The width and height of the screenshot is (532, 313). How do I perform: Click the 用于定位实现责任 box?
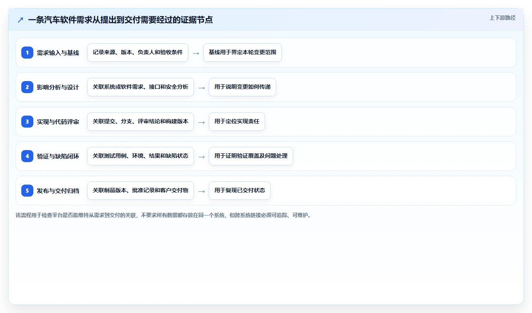click(237, 122)
